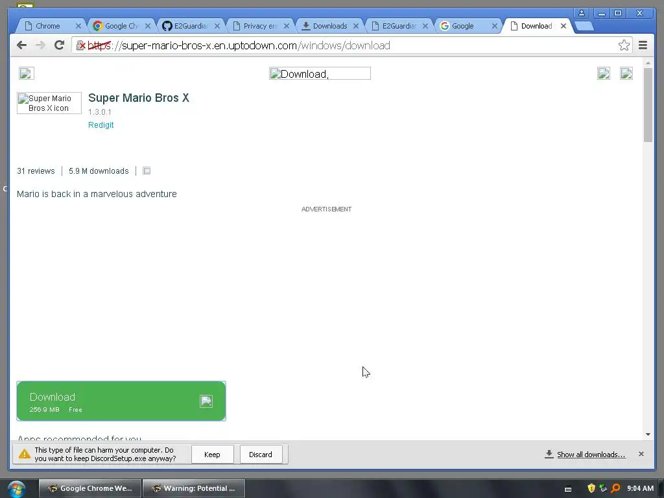This screenshot has height=498, width=664.
Task: Open Google Chrome We... taskbar item
Action: [89, 488]
